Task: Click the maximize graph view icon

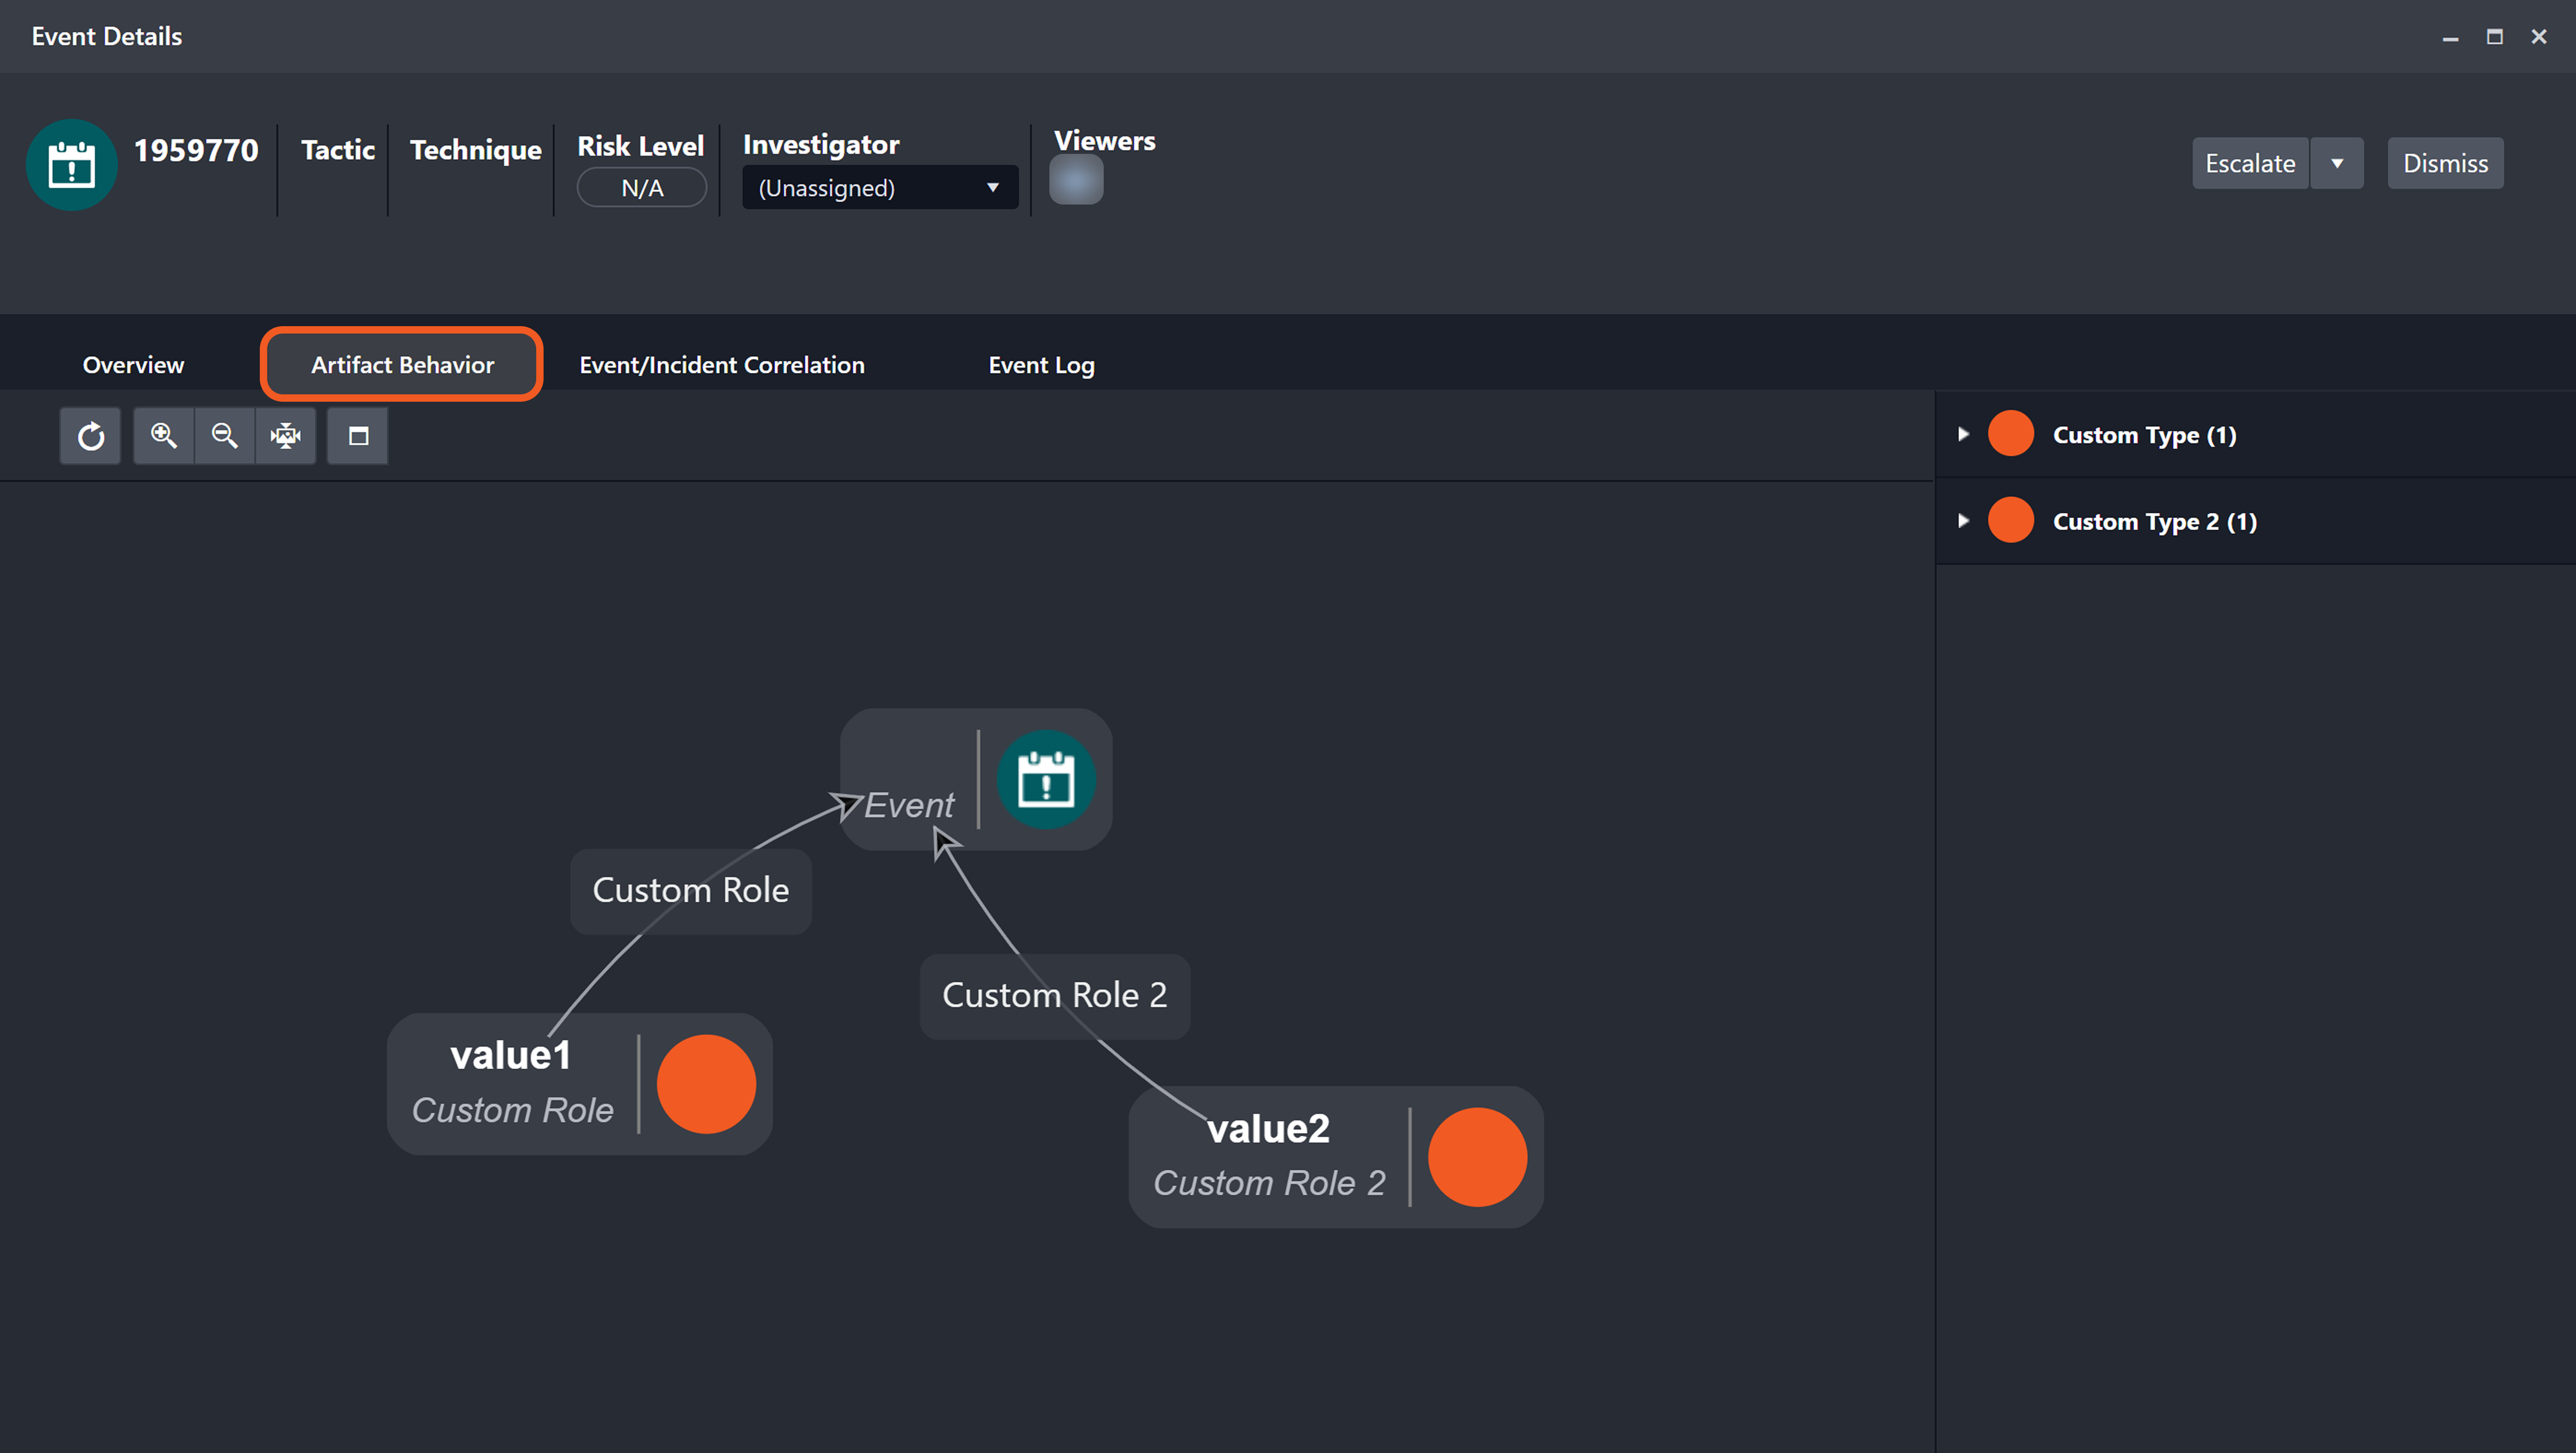Action: [x=358, y=436]
